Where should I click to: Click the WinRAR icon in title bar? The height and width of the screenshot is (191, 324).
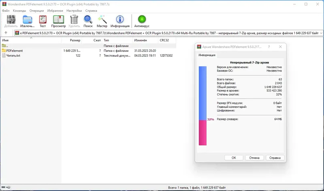click(4, 4)
